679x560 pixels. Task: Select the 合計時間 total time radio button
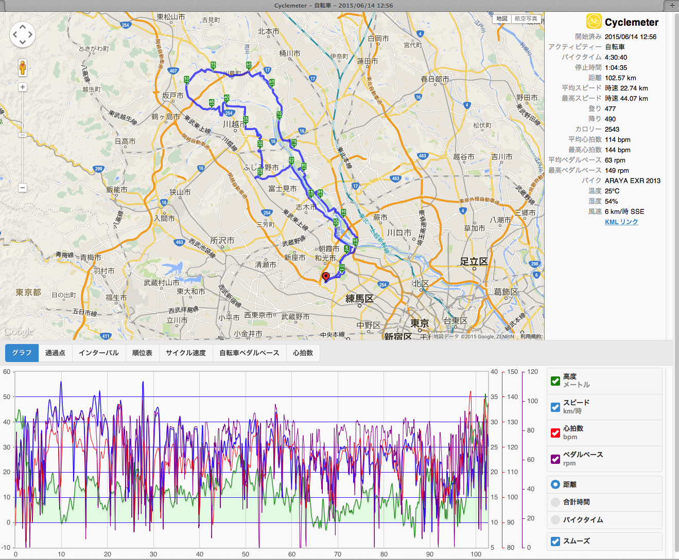[x=555, y=502]
